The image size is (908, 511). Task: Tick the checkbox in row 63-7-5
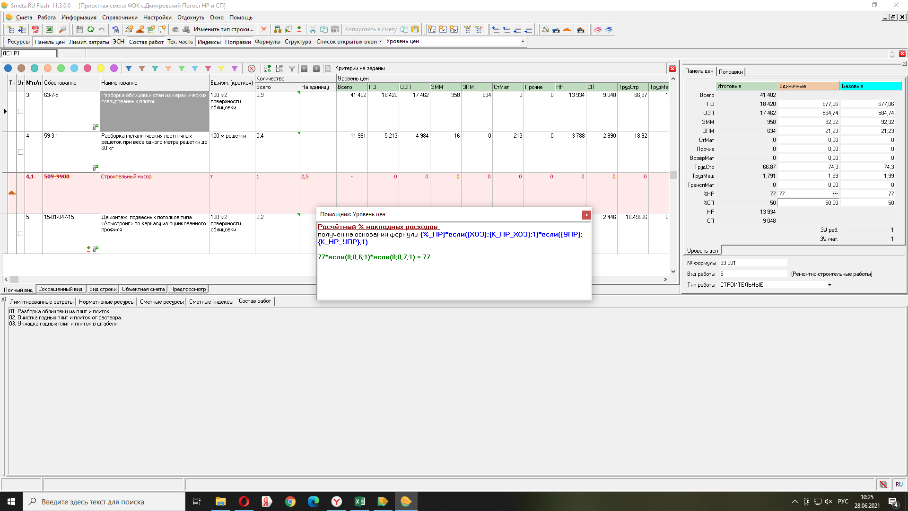pos(20,112)
